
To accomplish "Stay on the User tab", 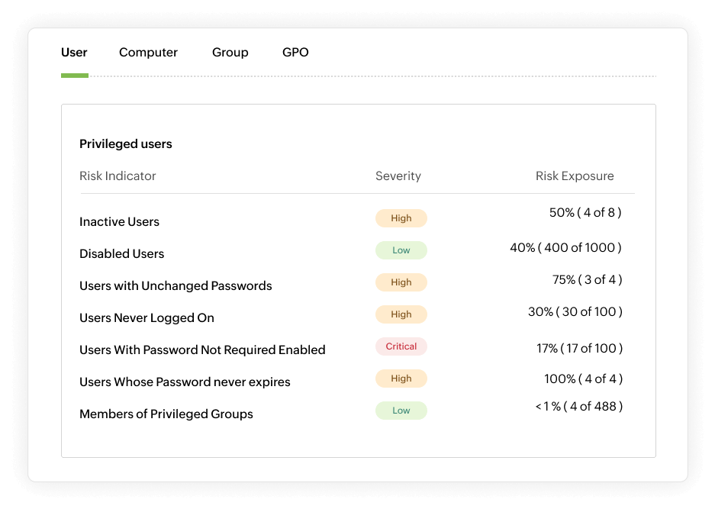I will coord(74,52).
